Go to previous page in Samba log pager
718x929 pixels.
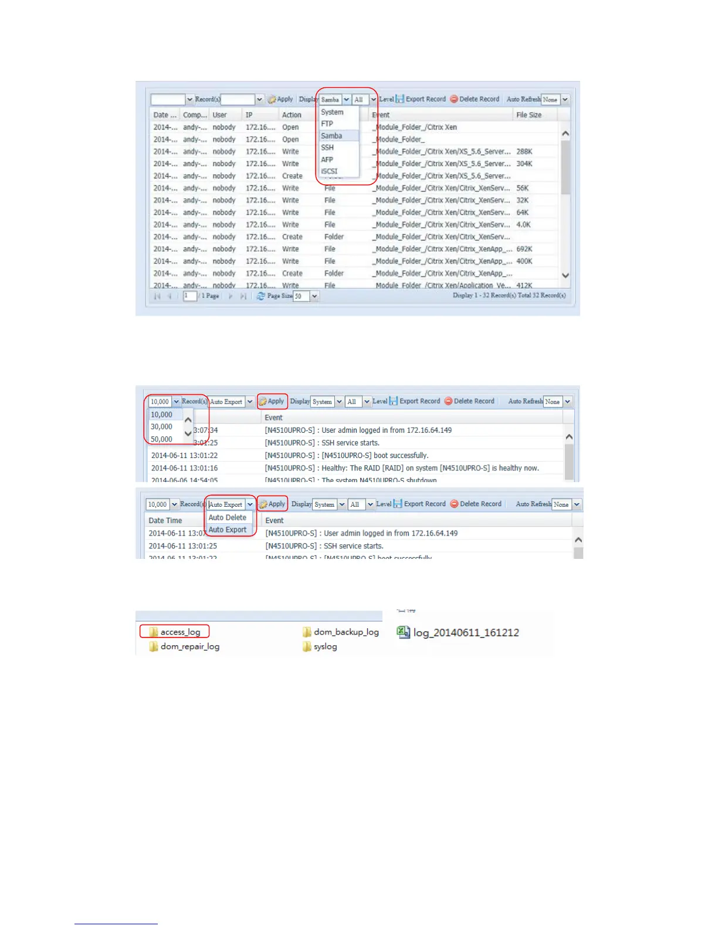pyautogui.click(x=170, y=296)
